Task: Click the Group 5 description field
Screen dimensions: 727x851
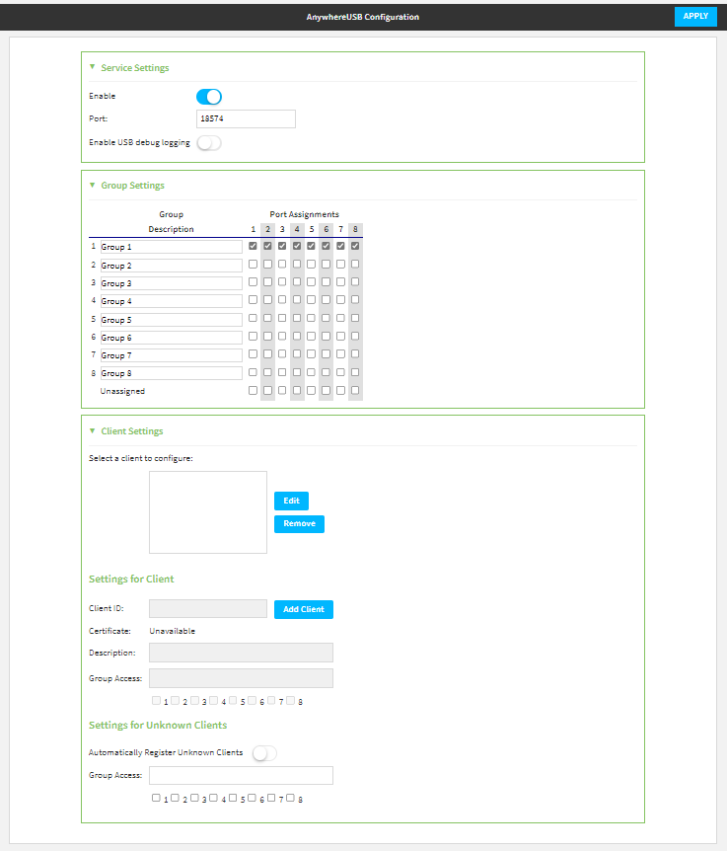Action: [171, 320]
